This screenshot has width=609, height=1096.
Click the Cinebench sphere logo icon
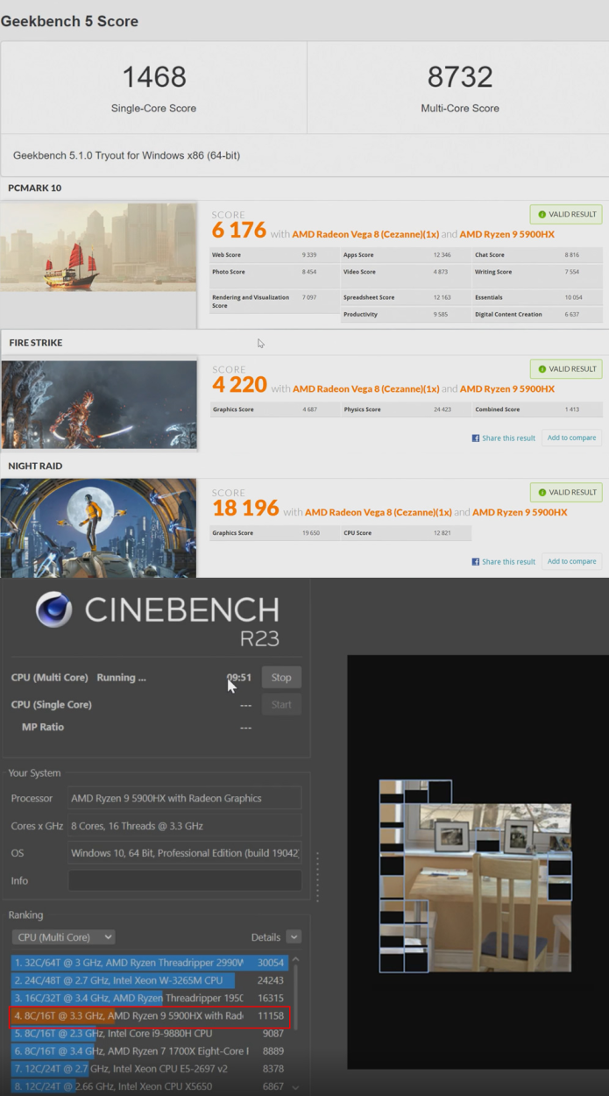coord(53,609)
